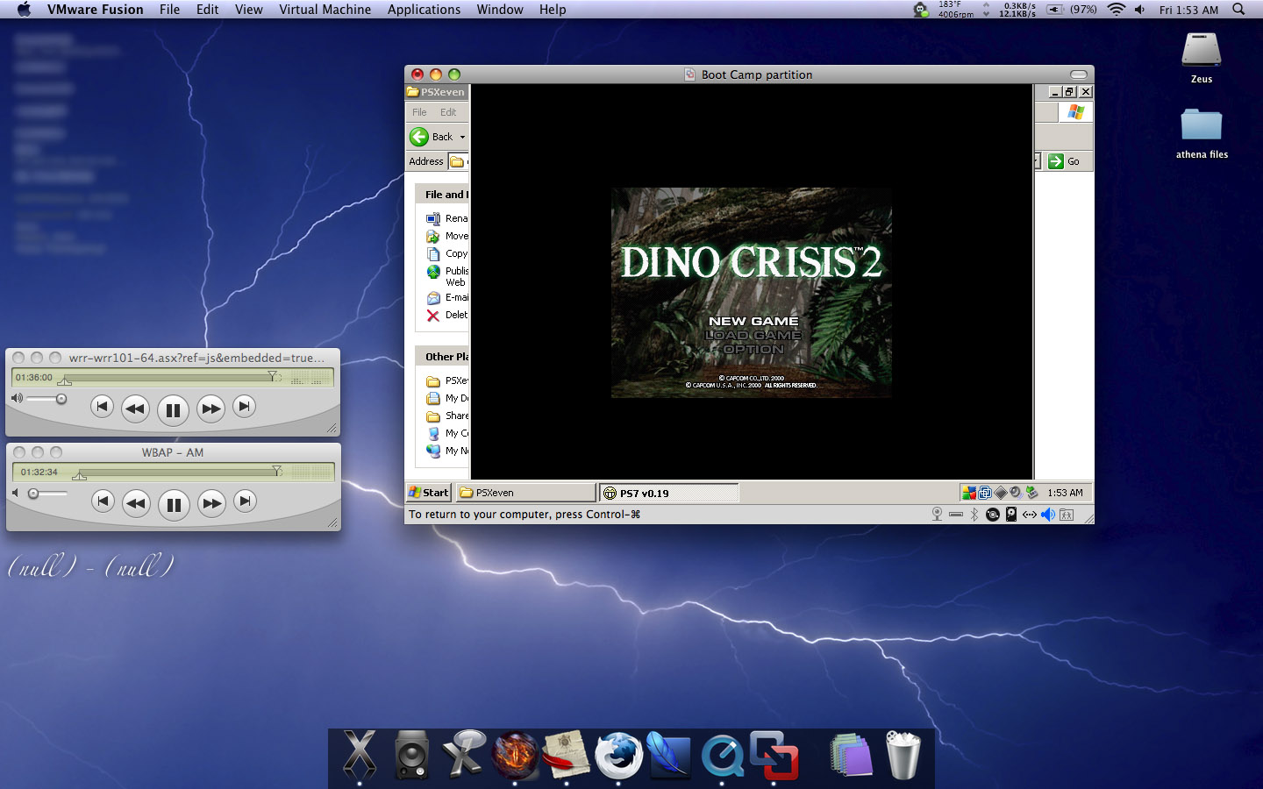Open the stacked notebooks dock icon
1263x789 pixels.
(851, 755)
